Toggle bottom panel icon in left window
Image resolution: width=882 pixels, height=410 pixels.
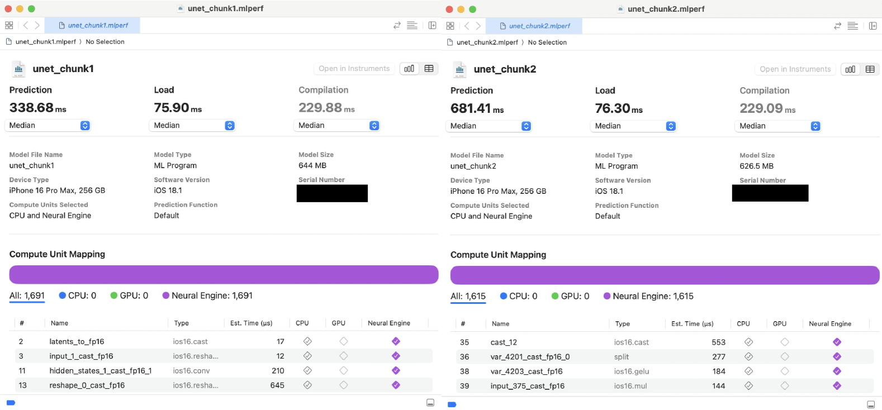point(430,403)
